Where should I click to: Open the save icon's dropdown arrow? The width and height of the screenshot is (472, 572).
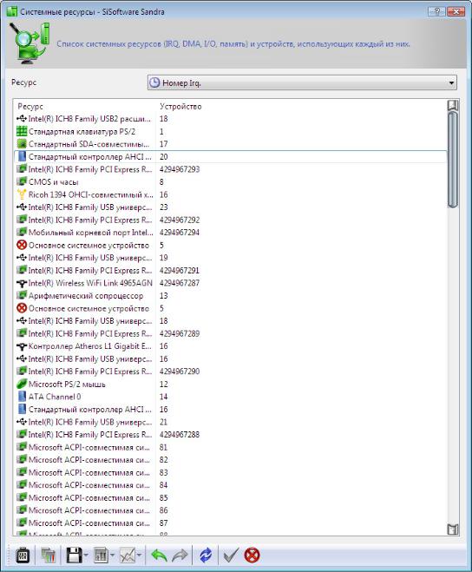tap(86, 556)
